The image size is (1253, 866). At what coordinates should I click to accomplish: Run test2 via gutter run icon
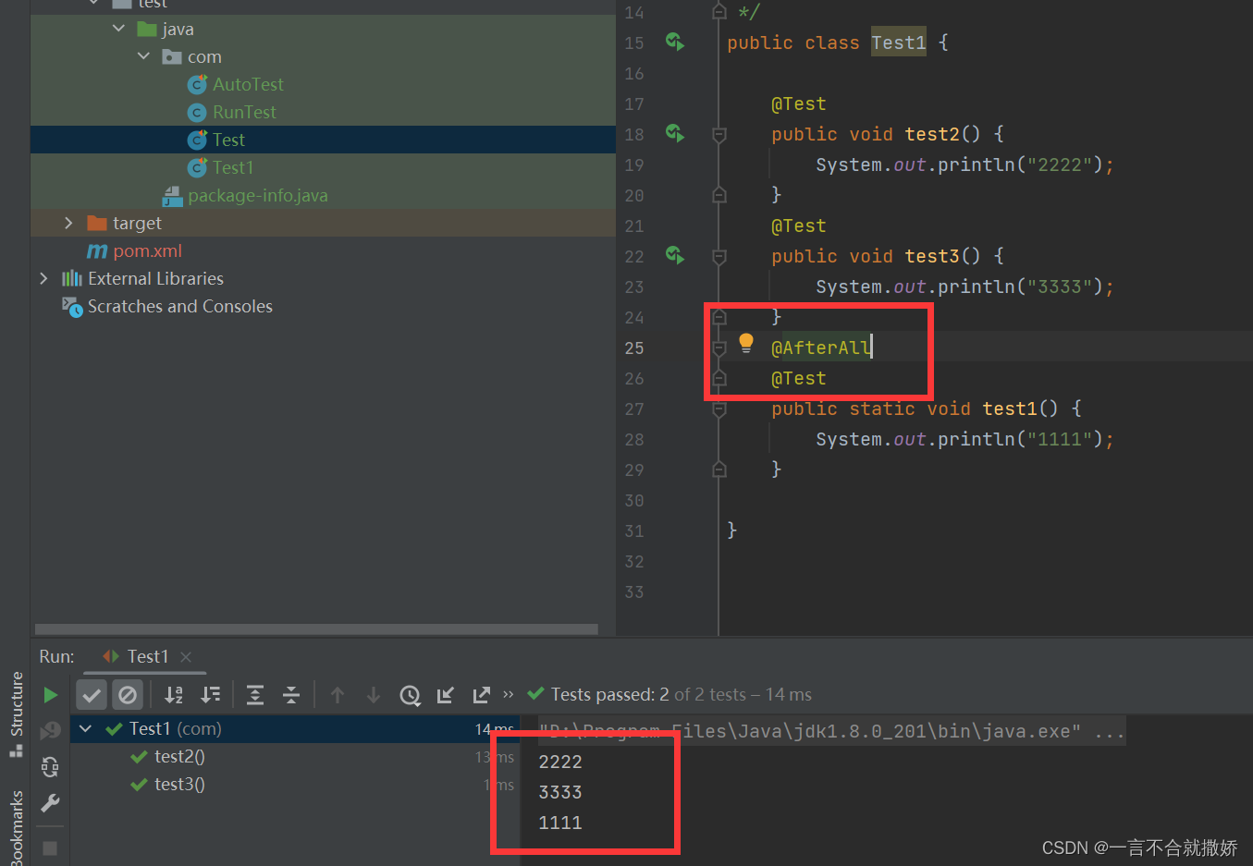coord(675,133)
